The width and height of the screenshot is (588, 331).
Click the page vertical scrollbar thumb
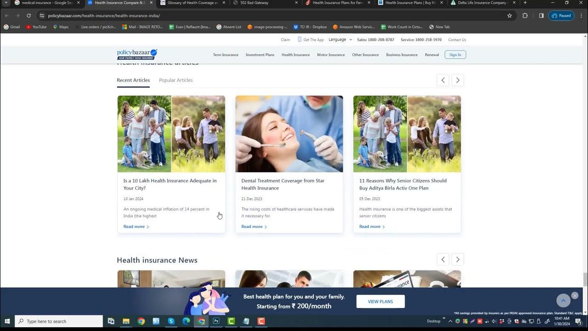(585, 279)
